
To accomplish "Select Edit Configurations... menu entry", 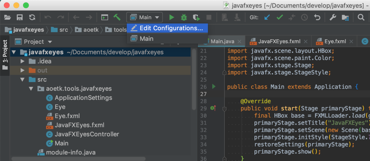I will click(167, 28).
